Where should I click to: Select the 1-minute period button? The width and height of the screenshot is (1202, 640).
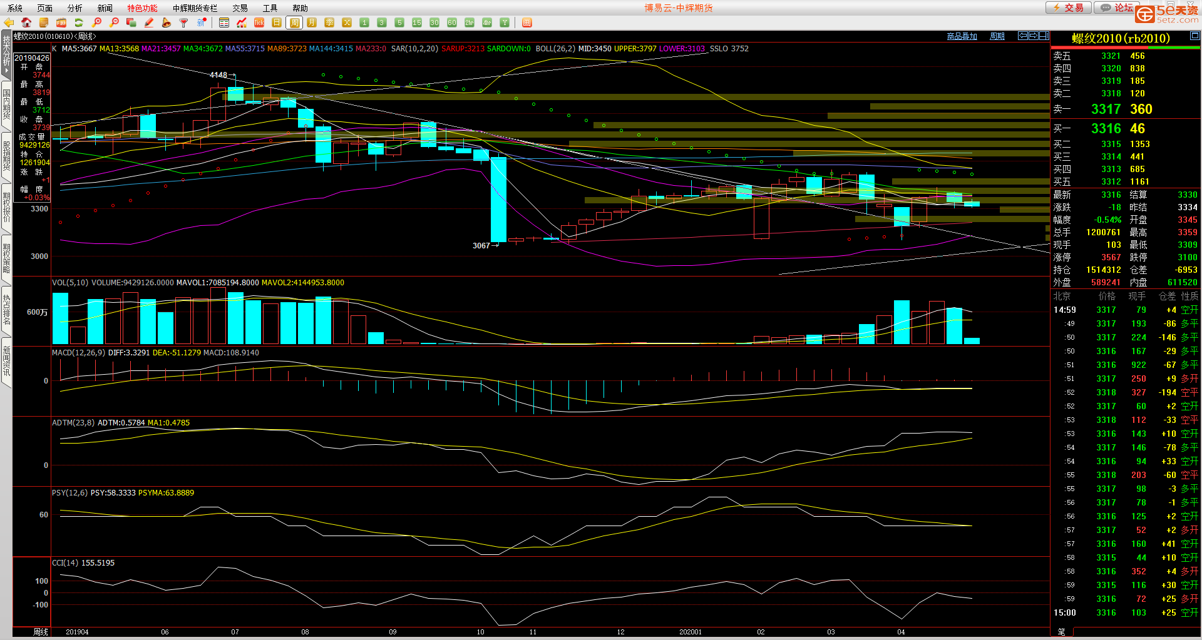click(x=364, y=23)
